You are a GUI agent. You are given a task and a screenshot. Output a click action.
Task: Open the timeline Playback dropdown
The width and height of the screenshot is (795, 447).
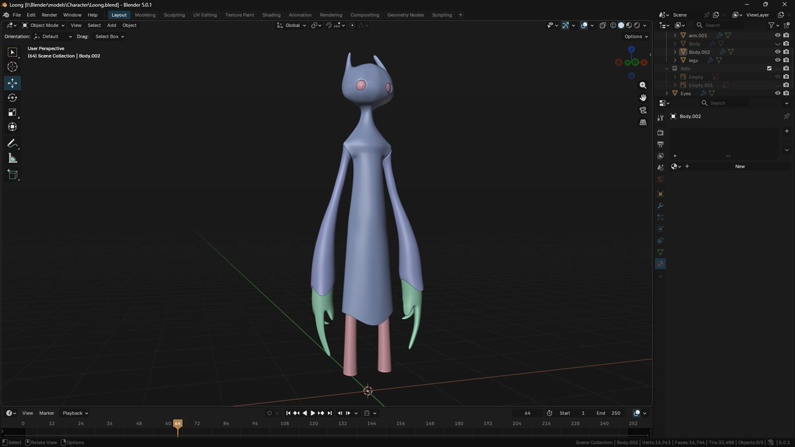coord(76,413)
